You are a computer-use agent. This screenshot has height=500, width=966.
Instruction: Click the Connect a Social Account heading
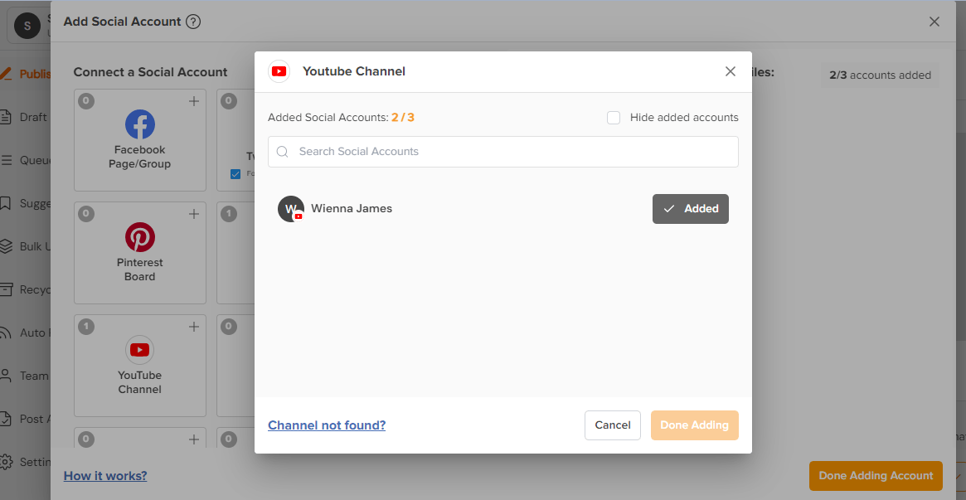[150, 72]
